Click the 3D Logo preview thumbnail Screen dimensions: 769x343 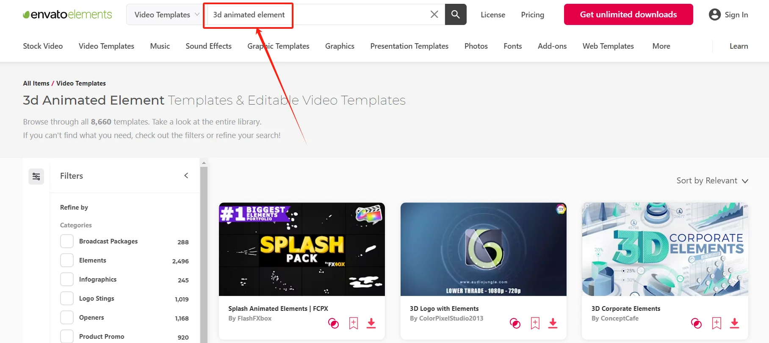[x=484, y=249]
